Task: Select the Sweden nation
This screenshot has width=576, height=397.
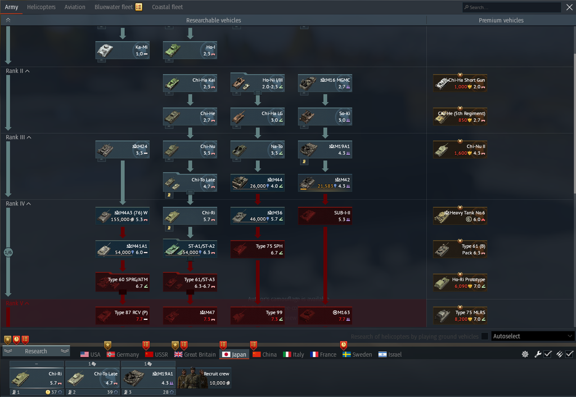Action: point(357,354)
